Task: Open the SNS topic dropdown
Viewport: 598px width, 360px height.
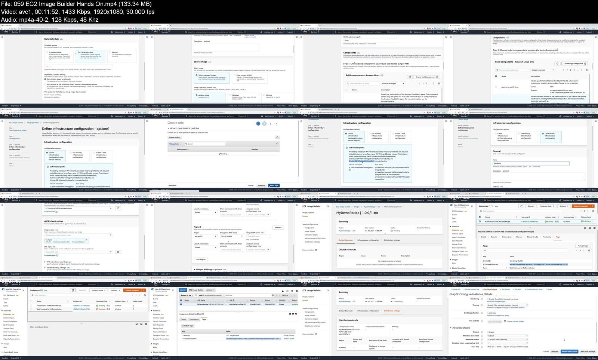Action: tap(78, 252)
